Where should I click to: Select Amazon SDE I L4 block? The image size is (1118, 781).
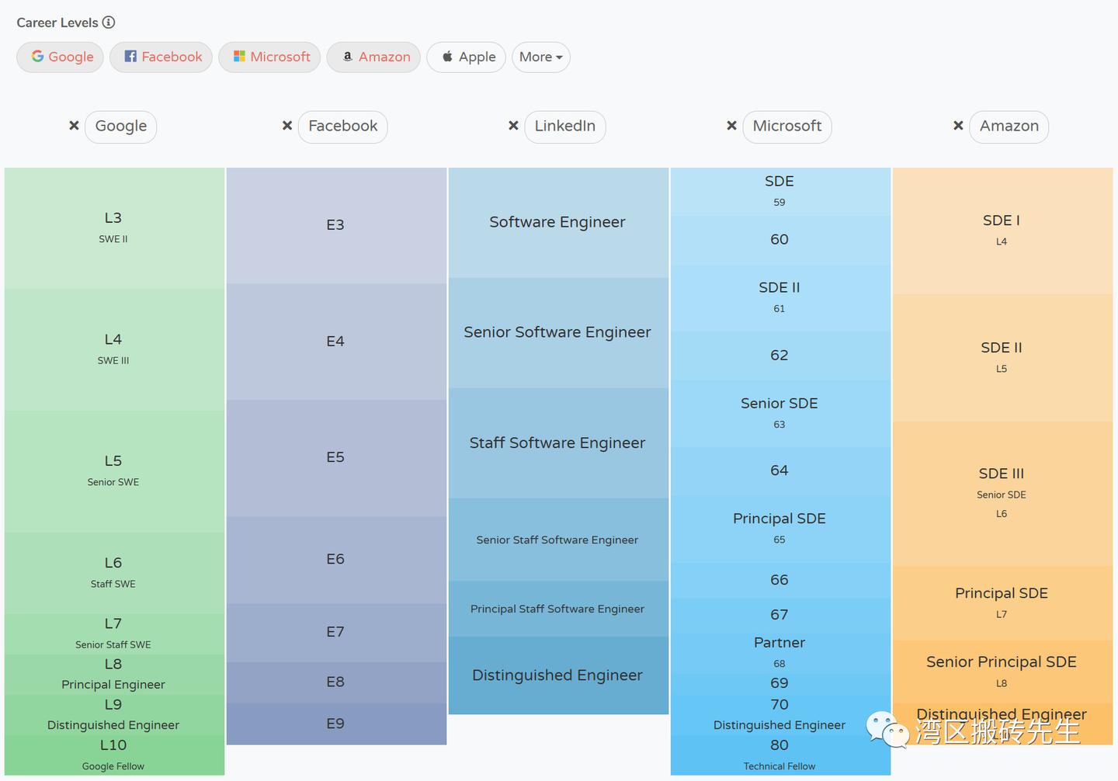pos(1002,231)
